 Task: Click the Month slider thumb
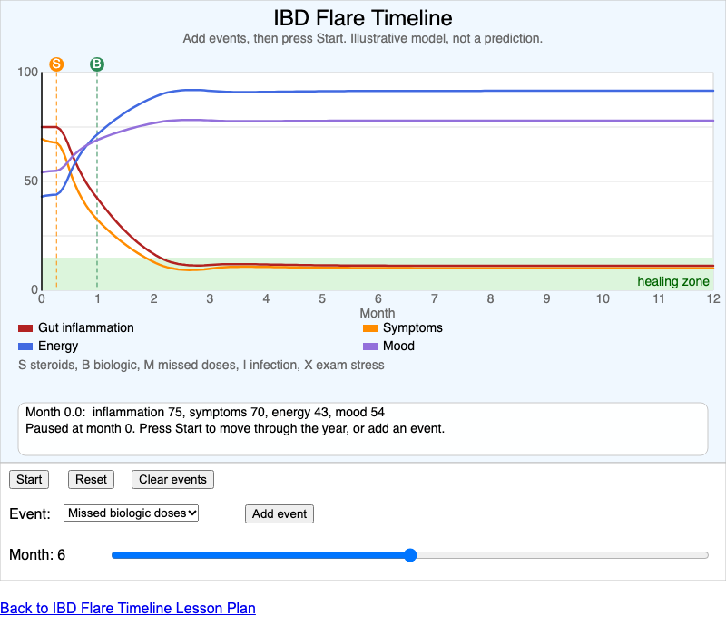click(410, 555)
